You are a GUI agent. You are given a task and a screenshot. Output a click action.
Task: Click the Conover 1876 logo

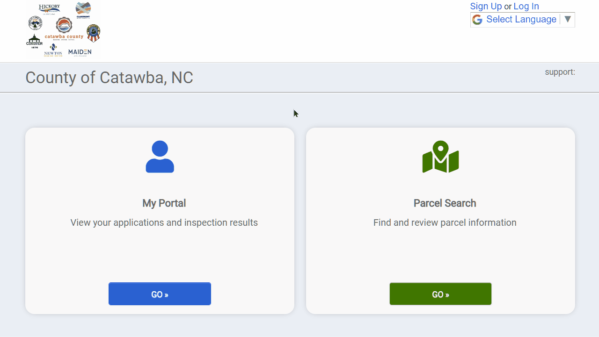coord(35,42)
